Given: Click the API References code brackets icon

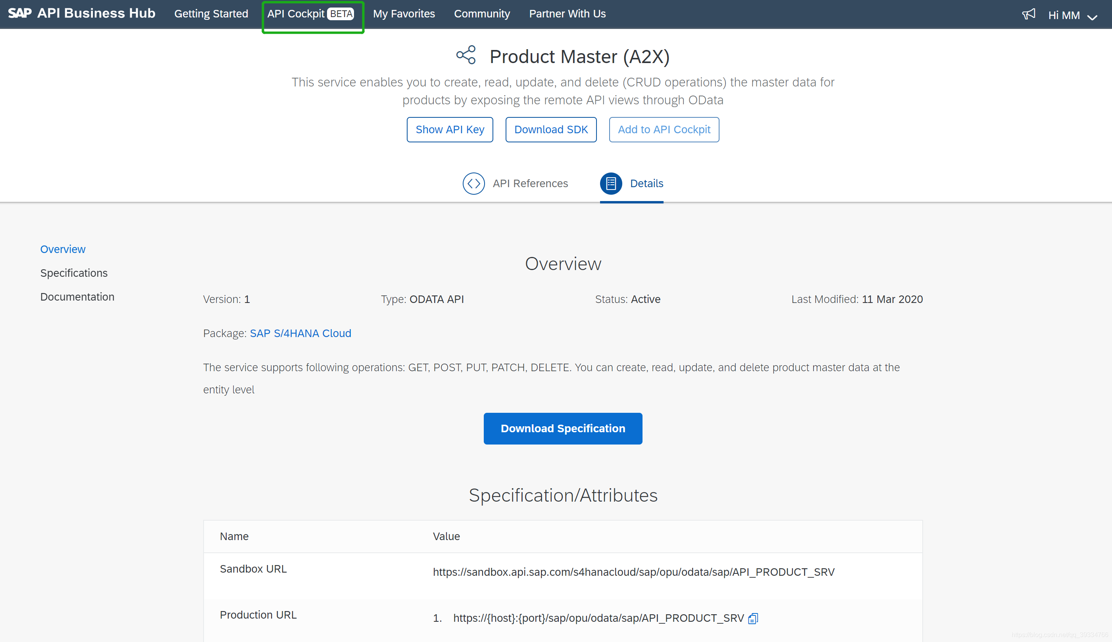Looking at the screenshot, I should coord(473,184).
